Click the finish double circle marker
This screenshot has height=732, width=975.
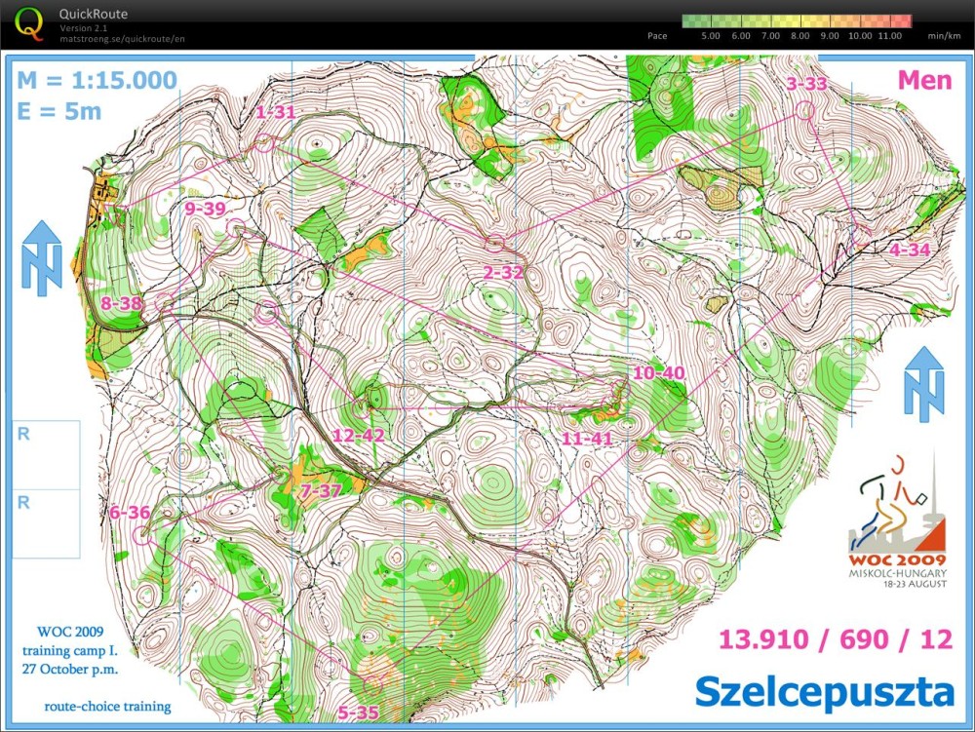[267, 313]
